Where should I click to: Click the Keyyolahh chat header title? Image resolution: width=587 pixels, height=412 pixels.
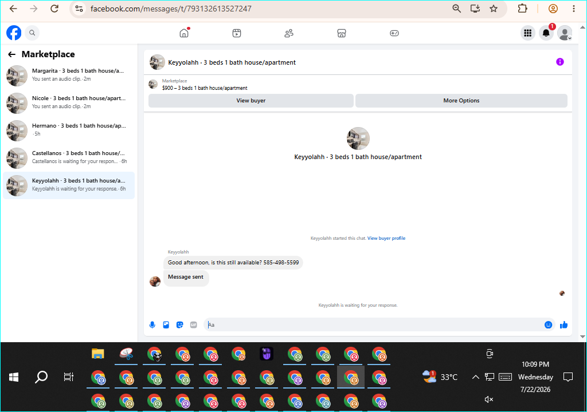pyautogui.click(x=232, y=62)
